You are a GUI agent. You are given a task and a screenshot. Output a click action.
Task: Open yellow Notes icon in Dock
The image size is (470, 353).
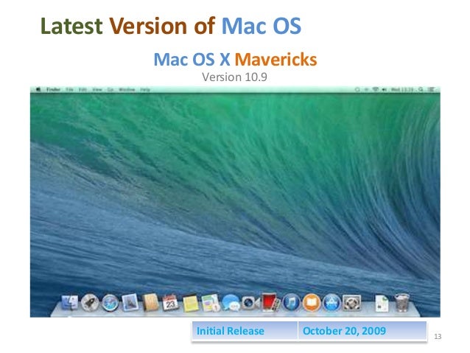coord(190,303)
